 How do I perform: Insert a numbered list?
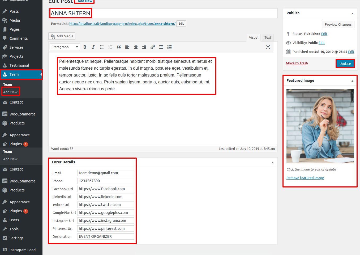[x=110, y=47]
